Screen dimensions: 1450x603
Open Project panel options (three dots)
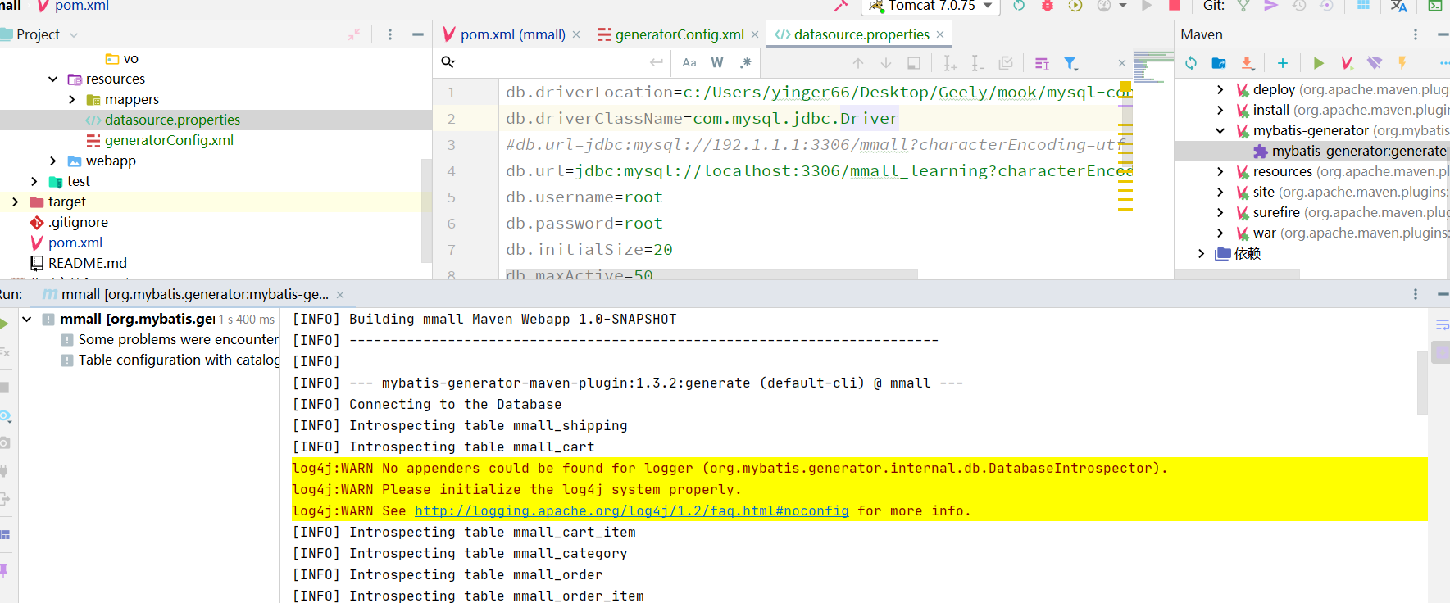click(390, 34)
